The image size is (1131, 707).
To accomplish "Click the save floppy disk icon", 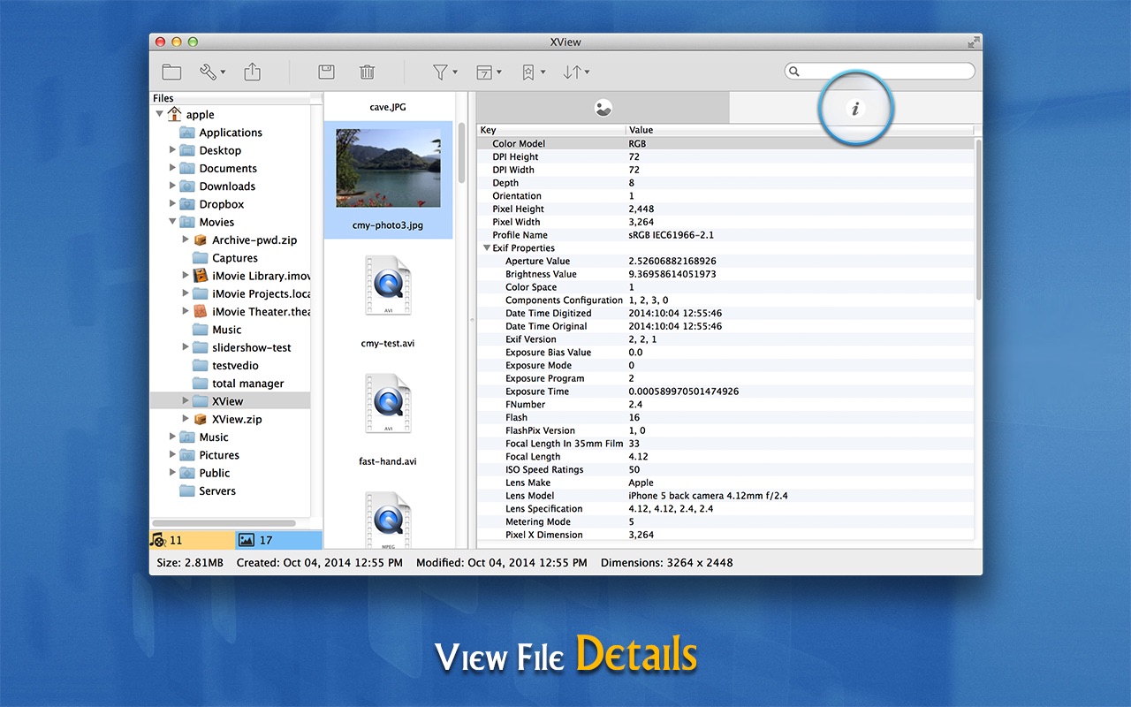I will tap(326, 72).
